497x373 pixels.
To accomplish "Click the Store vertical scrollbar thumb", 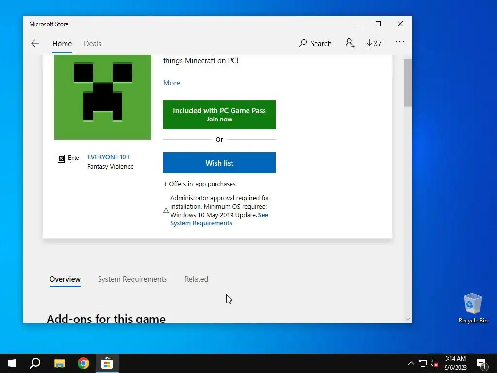I will [407, 83].
